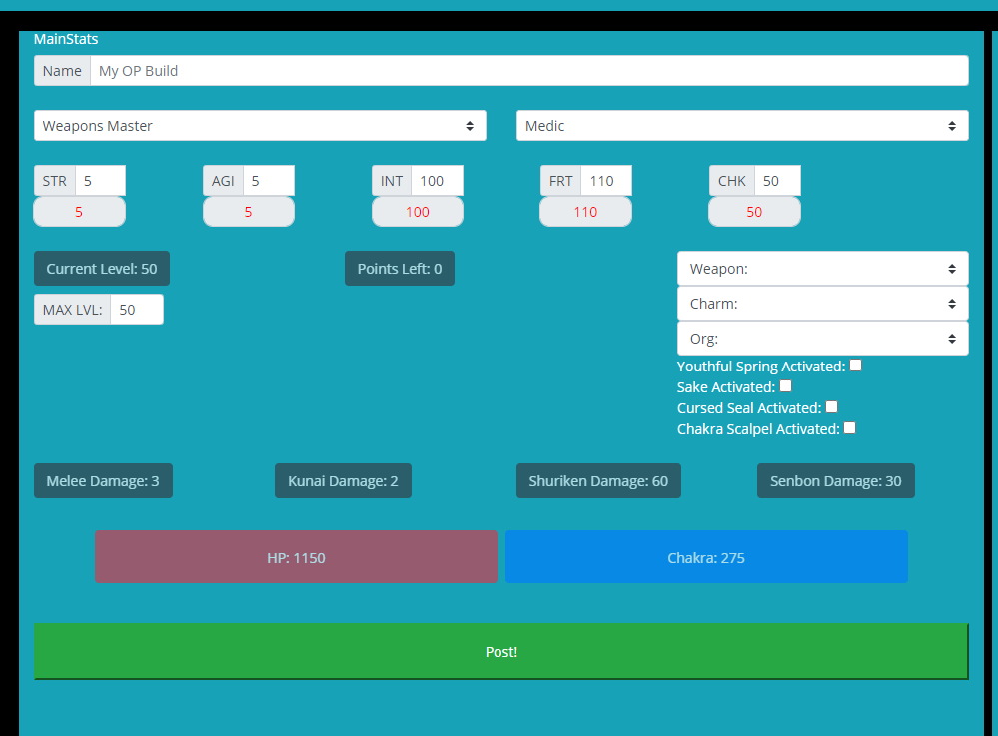This screenshot has height=736, width=998.
Task: Toggle the Sake Activated checkbox
Action: pyautogui.click(x=785, y=386)
